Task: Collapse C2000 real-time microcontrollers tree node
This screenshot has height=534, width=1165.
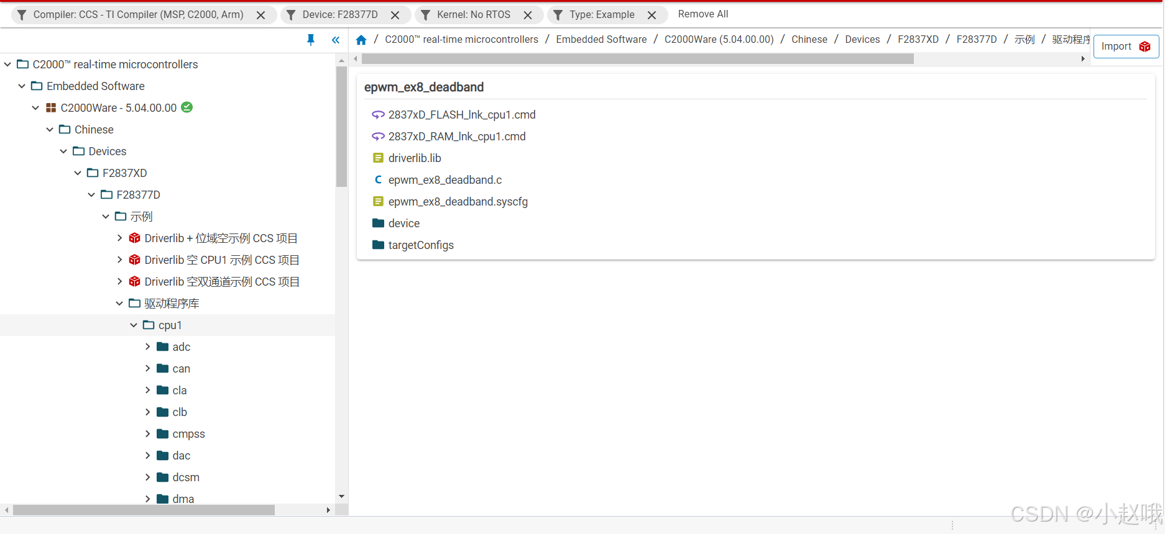Action: 8,65
